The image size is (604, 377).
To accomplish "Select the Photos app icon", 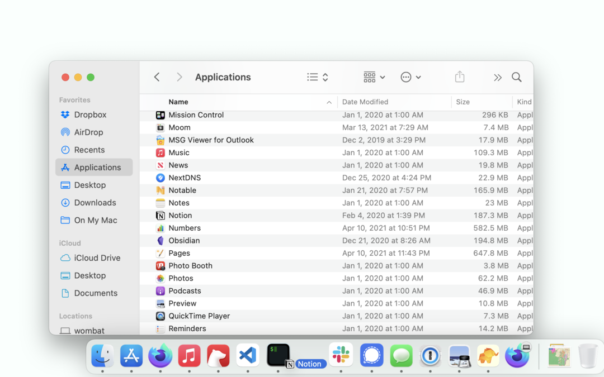I will pos(161,278).
